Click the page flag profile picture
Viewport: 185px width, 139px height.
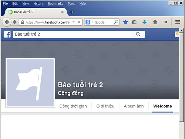point(30,83)
